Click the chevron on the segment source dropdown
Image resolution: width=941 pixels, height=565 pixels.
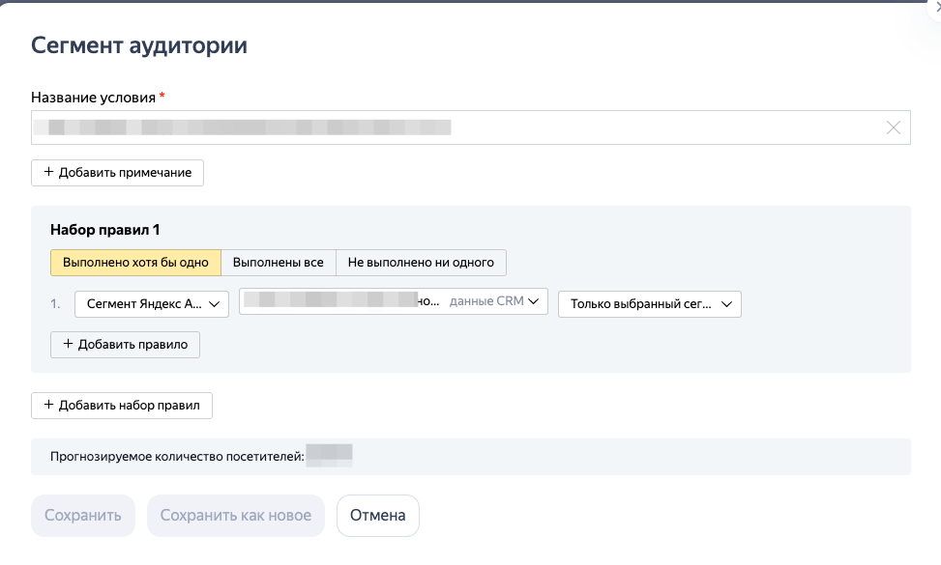pos(215,304)
